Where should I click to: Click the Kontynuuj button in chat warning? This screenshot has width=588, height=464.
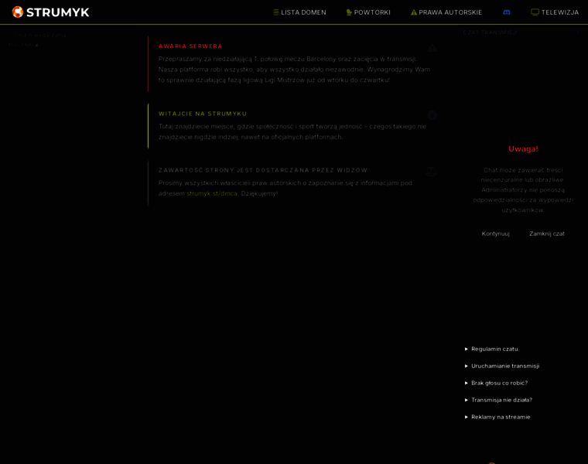pos(496,234)
